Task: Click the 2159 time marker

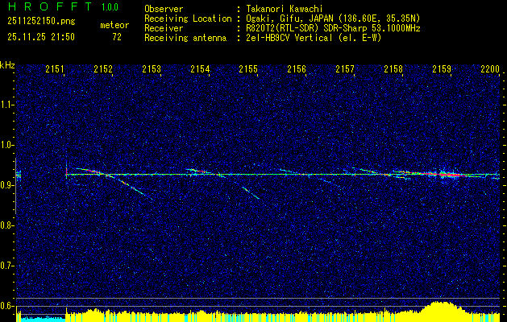Action: (442, 70)
